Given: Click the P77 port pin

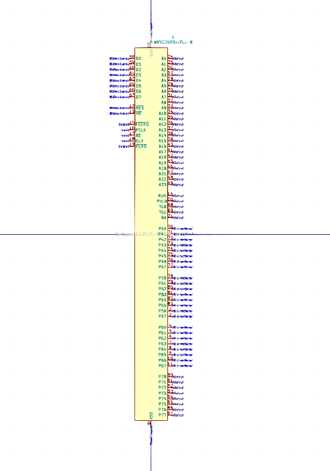Looking at the screenshot, I should [x=163, y=415].
